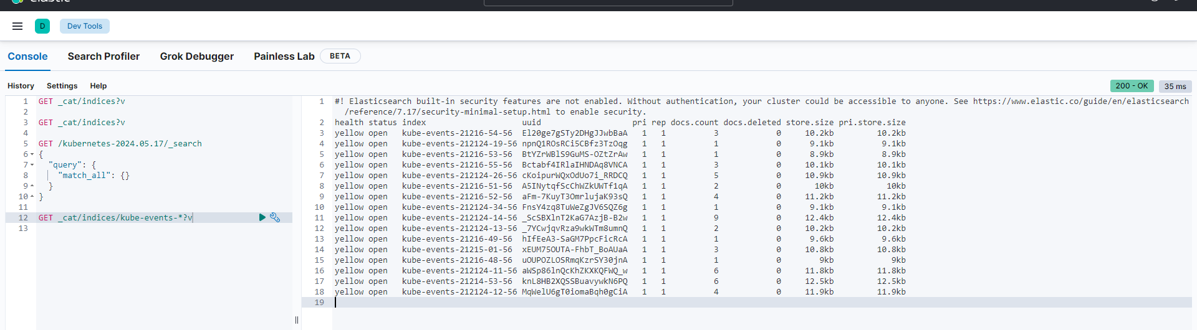Open the Painless Lab tab
The image size is (1197, 330).
(x=284, y=56)
